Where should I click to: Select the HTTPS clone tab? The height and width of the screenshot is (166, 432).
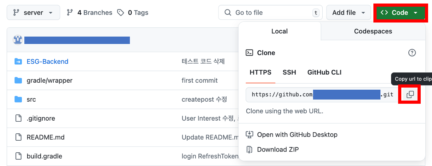(260, 72)
